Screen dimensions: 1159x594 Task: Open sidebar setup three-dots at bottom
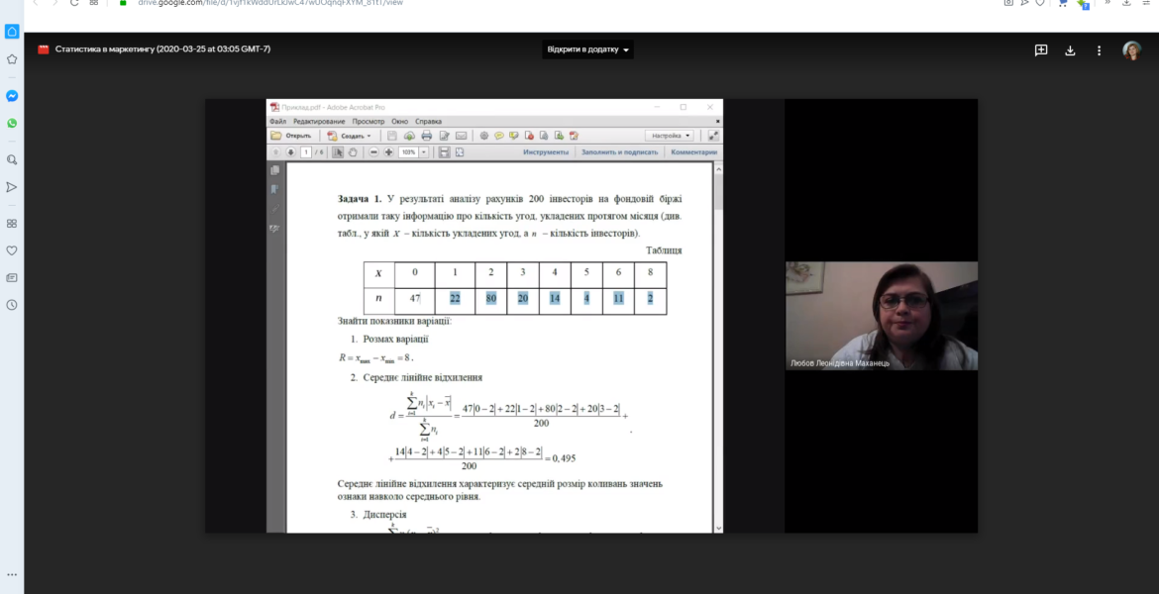12,574
